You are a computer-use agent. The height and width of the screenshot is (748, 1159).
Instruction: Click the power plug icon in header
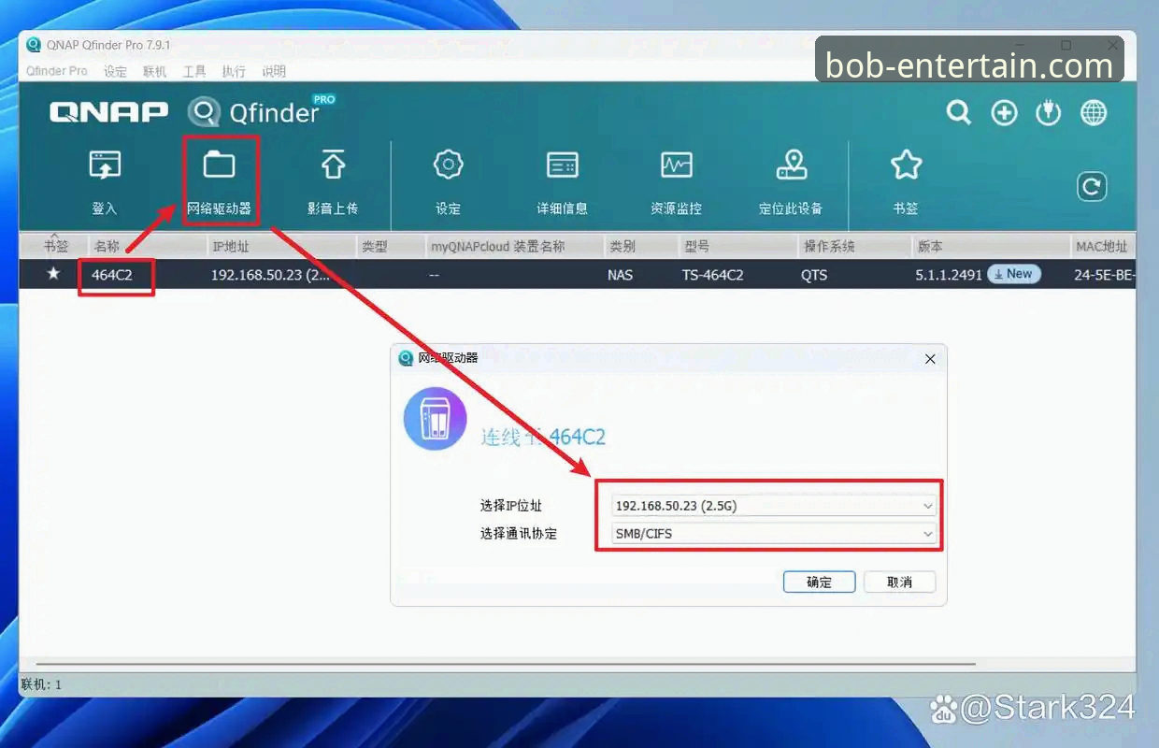click(1049, 113)
